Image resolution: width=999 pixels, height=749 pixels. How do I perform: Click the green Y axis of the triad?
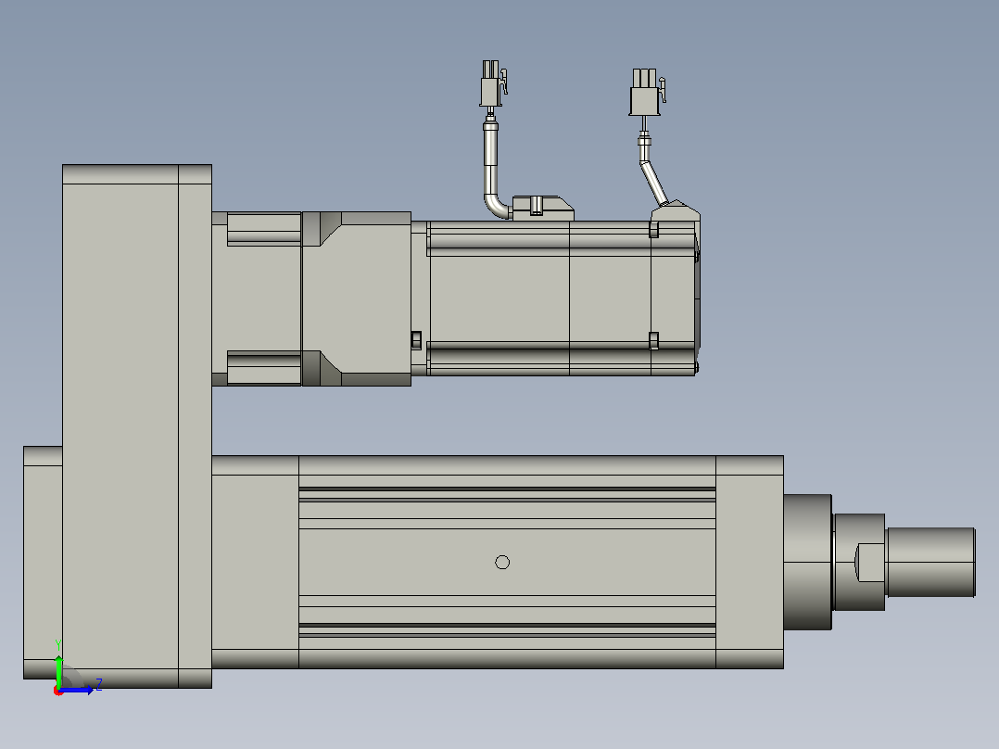tap(58, 670)
